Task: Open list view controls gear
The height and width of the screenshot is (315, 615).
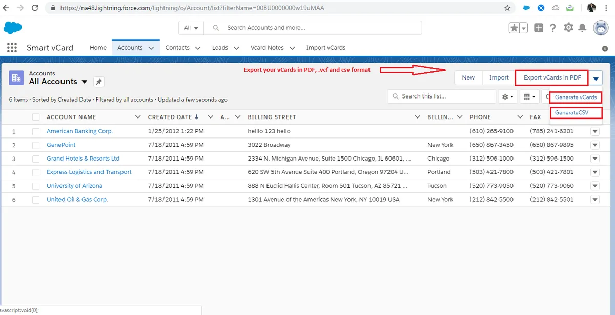Action: [x=508, y=96]
